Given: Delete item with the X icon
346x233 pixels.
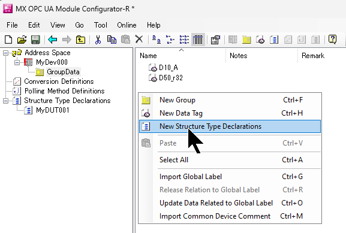Looking at the screenshot, I should tap(139, 40).
